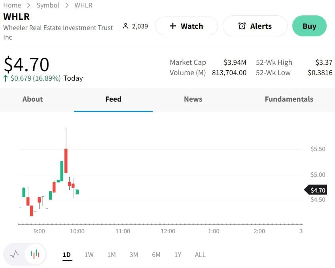Image resolution: width=335 pixels, height=268 pixels.
Task: Switch to candlestick chart view icon
Action: [x=35, y=254]
